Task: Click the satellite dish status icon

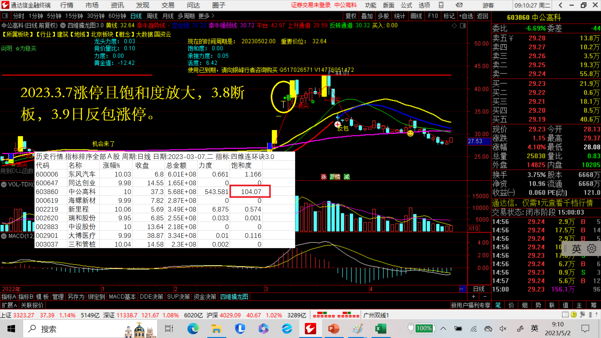Action: pyautogui.click(x=582, y=315)
